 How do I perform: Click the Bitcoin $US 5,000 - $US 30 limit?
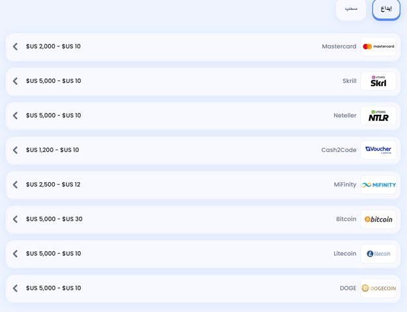(54, 219)
